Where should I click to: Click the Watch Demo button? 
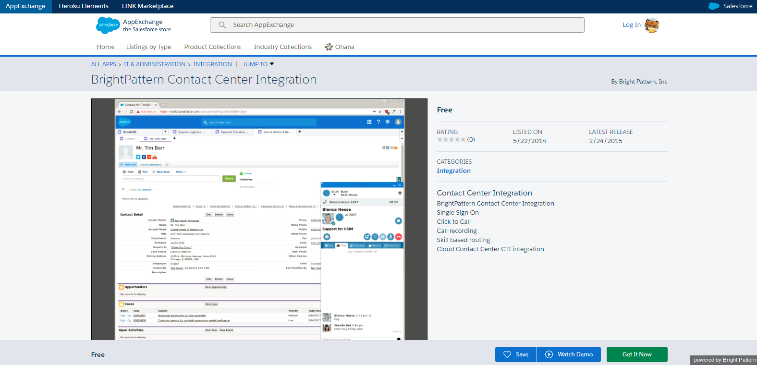(569, 354)
